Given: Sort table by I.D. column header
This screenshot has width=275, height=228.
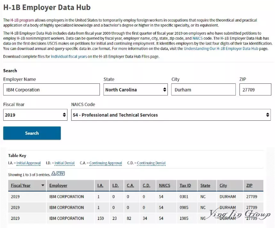Looking at the screenshot, I should click(x=115, y=185).
